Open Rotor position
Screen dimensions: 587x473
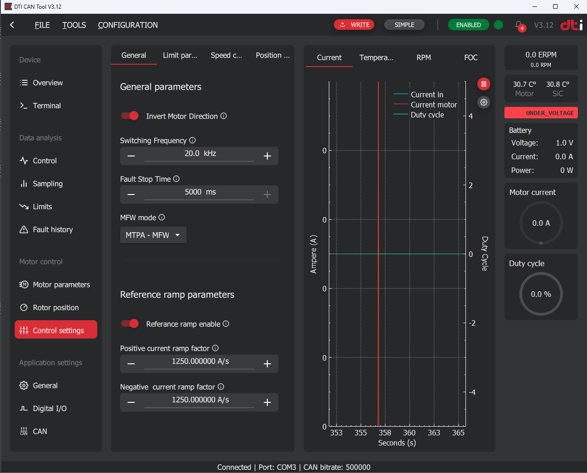coord(56,307)
